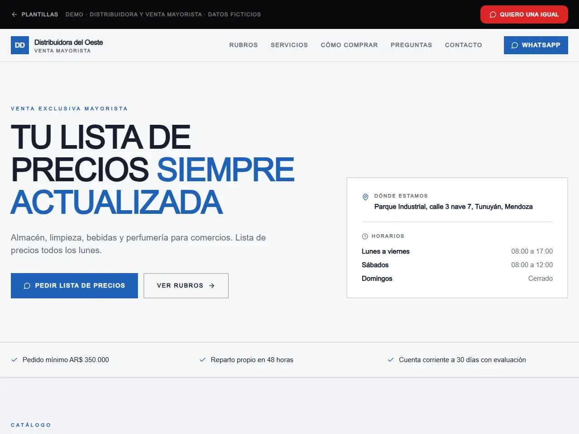Click the location pin icon by DÓNDE ESTAMOS
Screen dimensions: 579x434
coord(365,197)
